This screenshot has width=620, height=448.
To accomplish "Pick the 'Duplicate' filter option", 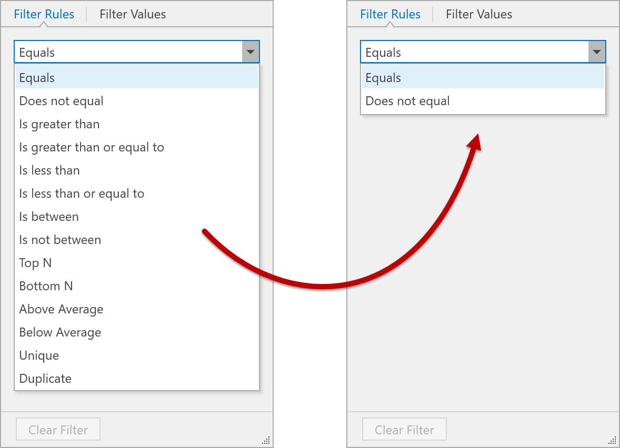I will pyautogui.click(x=45, y=379).
